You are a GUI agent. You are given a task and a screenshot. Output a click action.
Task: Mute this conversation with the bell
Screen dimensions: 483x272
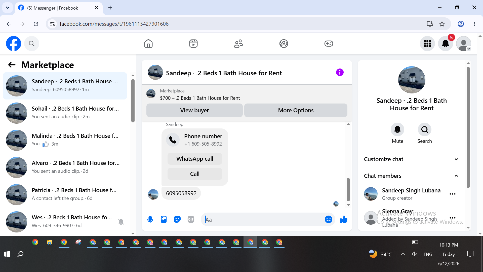[397, 129]
